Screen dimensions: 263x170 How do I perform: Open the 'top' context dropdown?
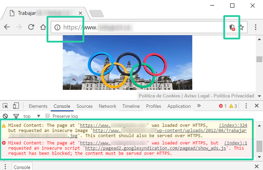point(32,116)
